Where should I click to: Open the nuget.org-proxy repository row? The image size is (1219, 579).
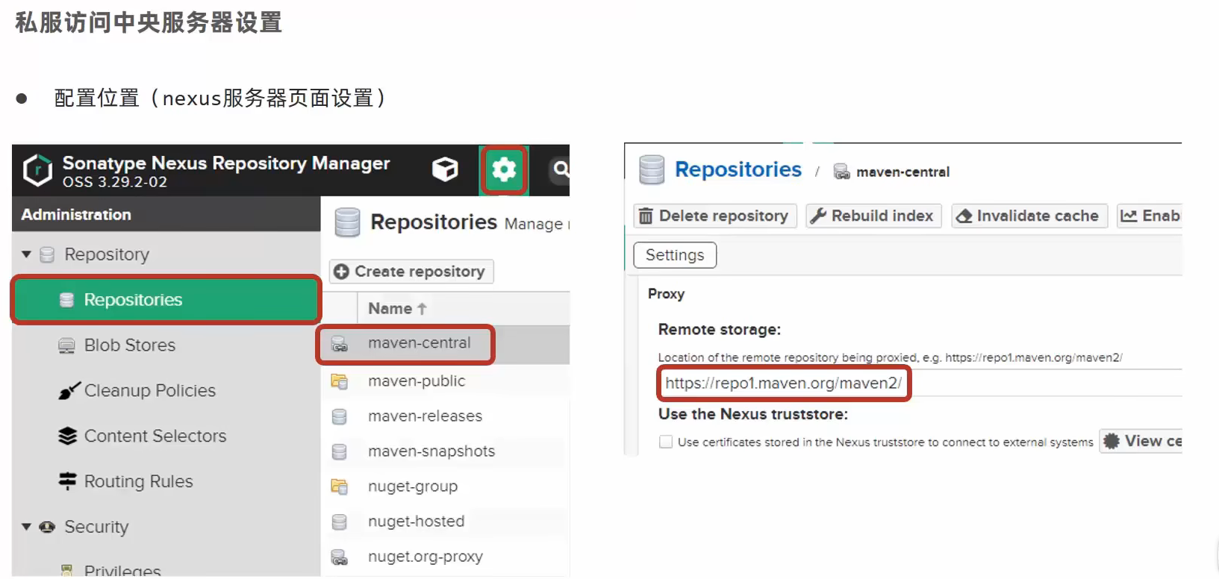point(445,557)
